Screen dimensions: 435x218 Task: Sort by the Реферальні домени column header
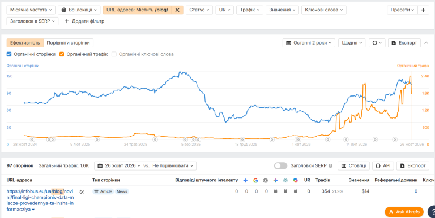[x=396, y=180]
